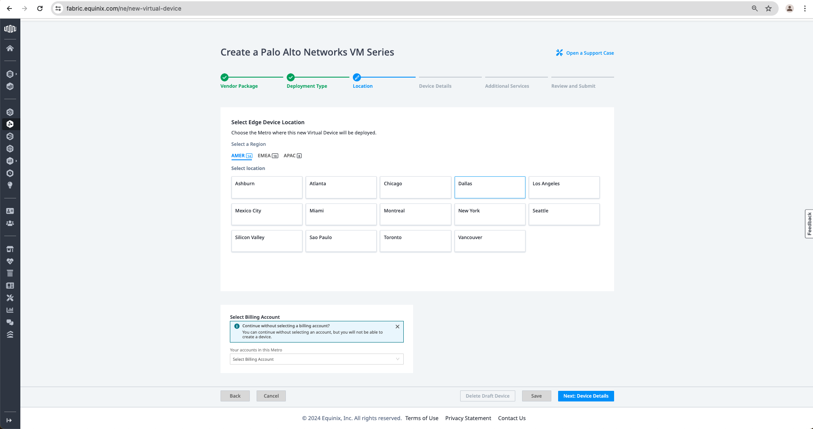
Task: Open the wrench tools sidebar icon
Action: point(10,298)
